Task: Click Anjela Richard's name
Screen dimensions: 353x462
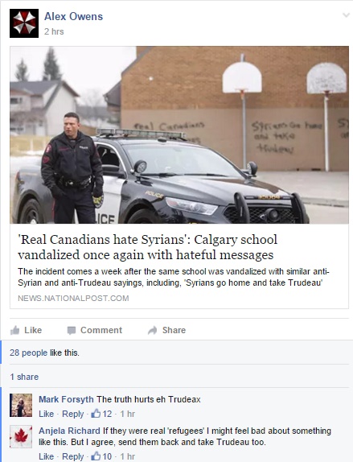Action: [x=69, y=431]
